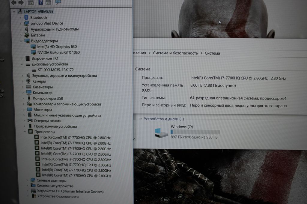Collapse the Видеоадаптеры category
Image resolution: width=307 pixels, height=204 pixels.
21,41
